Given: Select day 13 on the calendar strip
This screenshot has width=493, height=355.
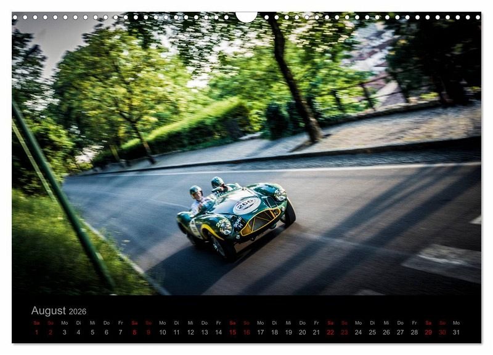Looking at the screenshot, I should click(205, 332).
